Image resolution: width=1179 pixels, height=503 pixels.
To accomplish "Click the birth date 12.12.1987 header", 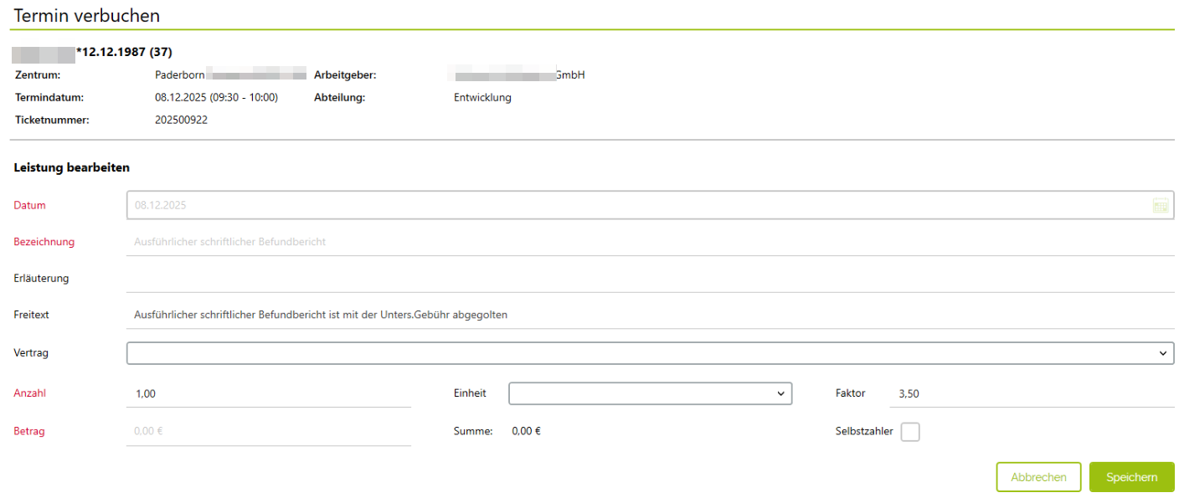I will tap(124, 52).
